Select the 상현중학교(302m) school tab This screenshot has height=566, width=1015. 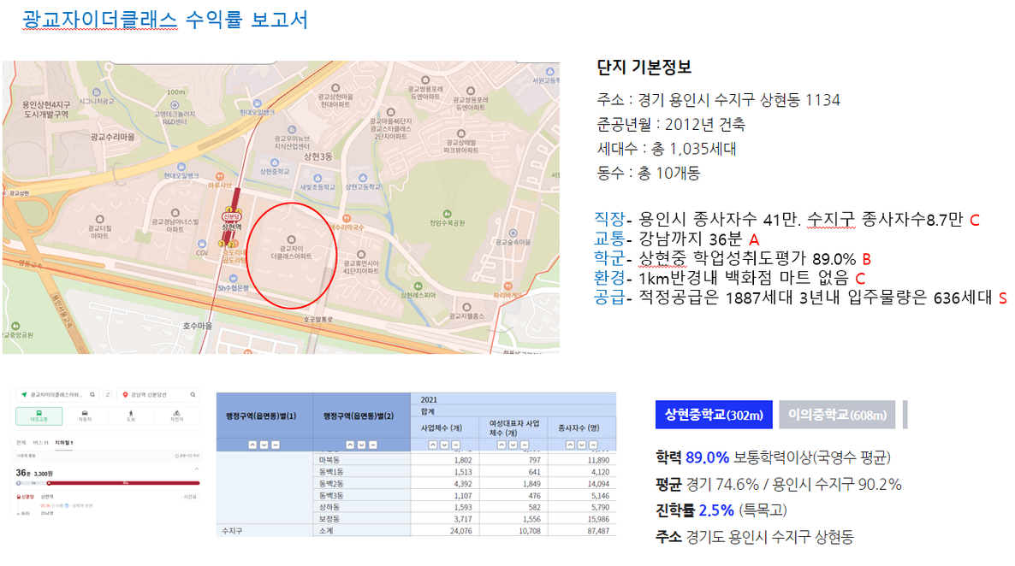pyautogui.click(x=714, y=415)
